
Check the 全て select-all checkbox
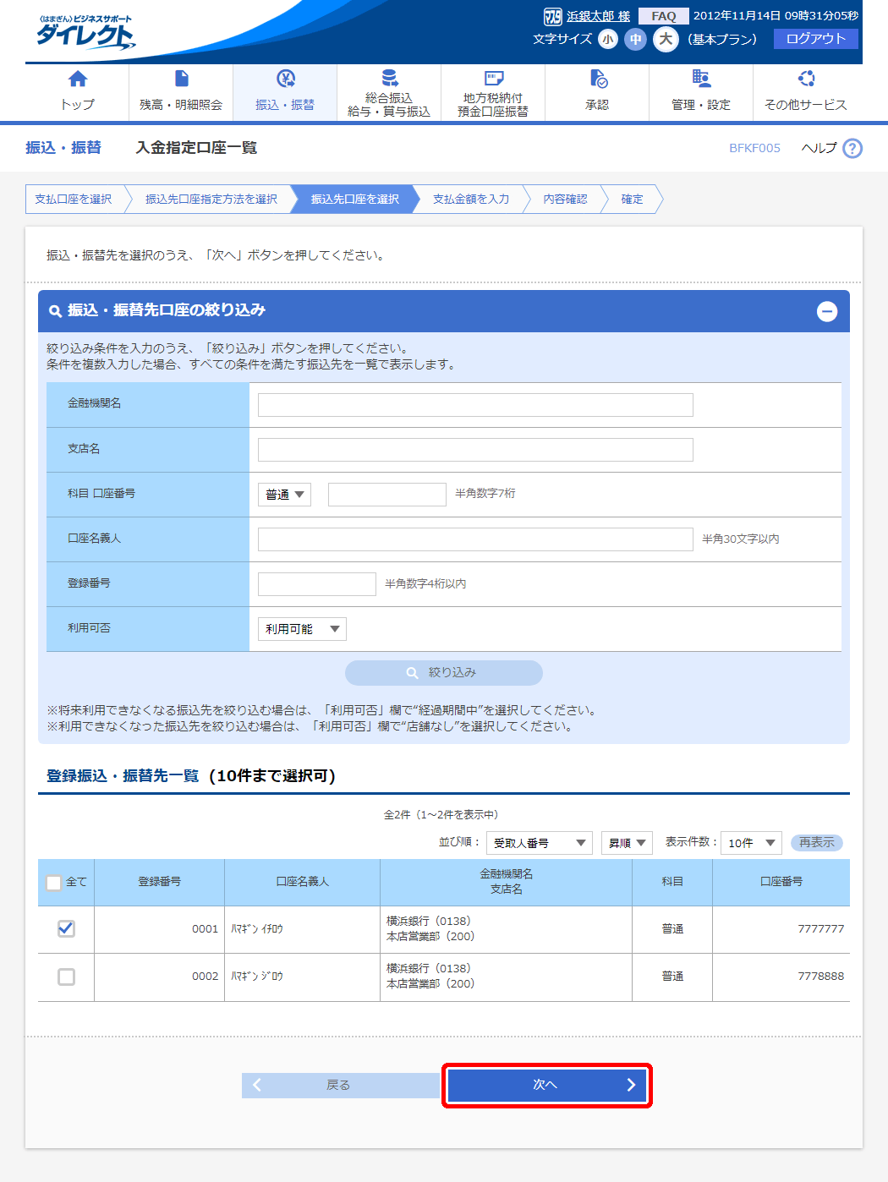point(54,883)
